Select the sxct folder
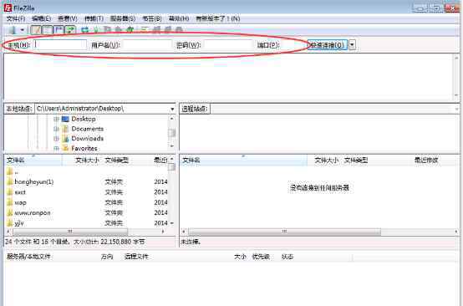This screenshot has width=463, height=306. point(20,192)
